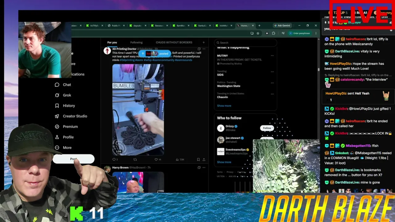Open options for the SIDS trend

272,72
